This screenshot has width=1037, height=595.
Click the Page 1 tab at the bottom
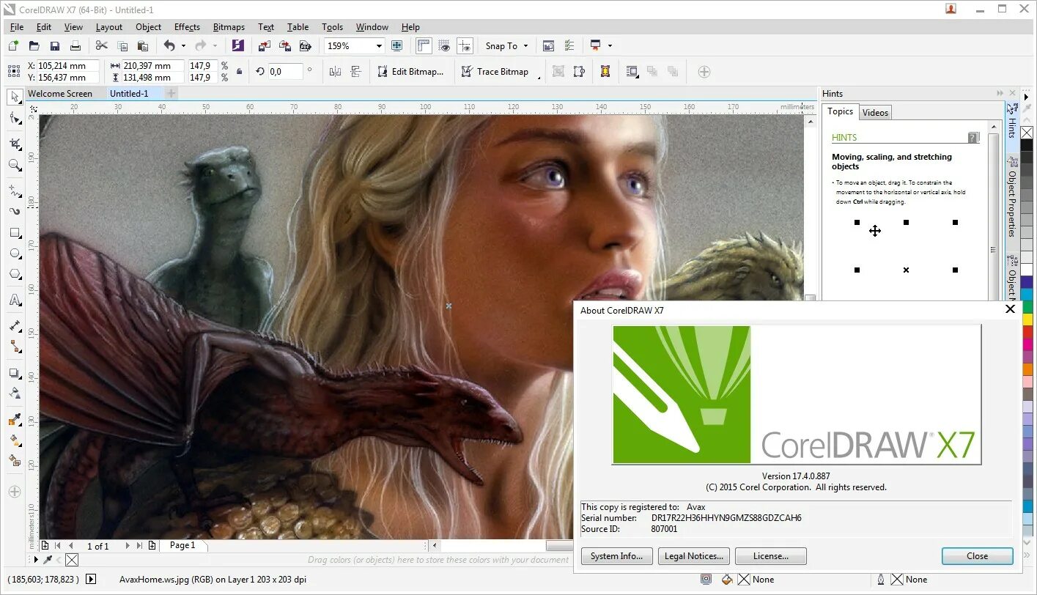(x=182, y=545)
